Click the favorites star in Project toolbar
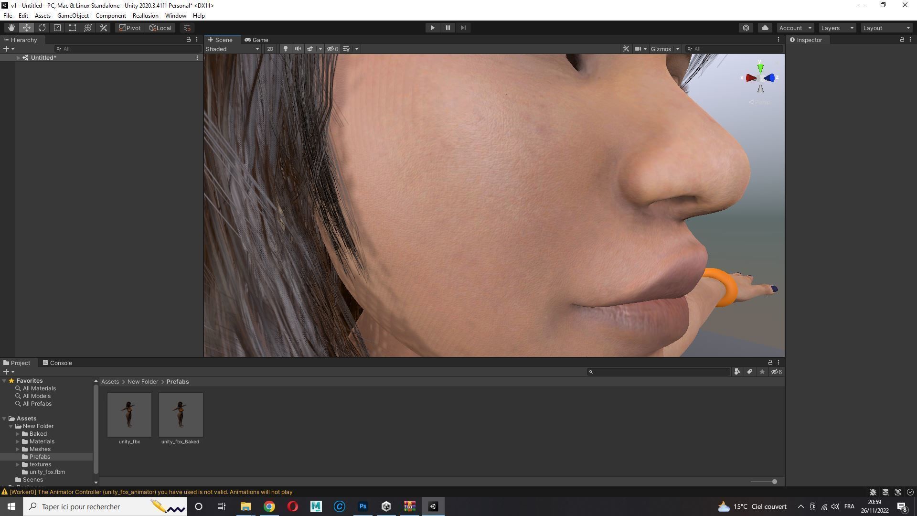 pyautogui.click(x=762, y=372)
